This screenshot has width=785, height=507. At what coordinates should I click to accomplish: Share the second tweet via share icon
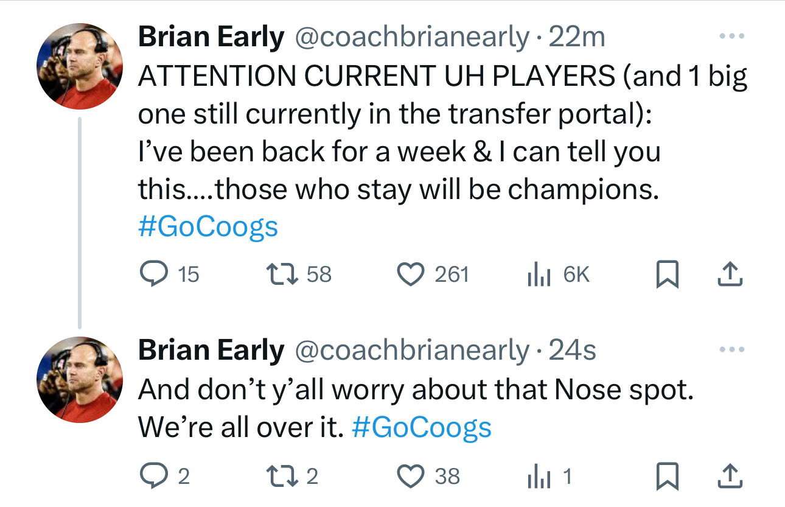tap(730, 476)
